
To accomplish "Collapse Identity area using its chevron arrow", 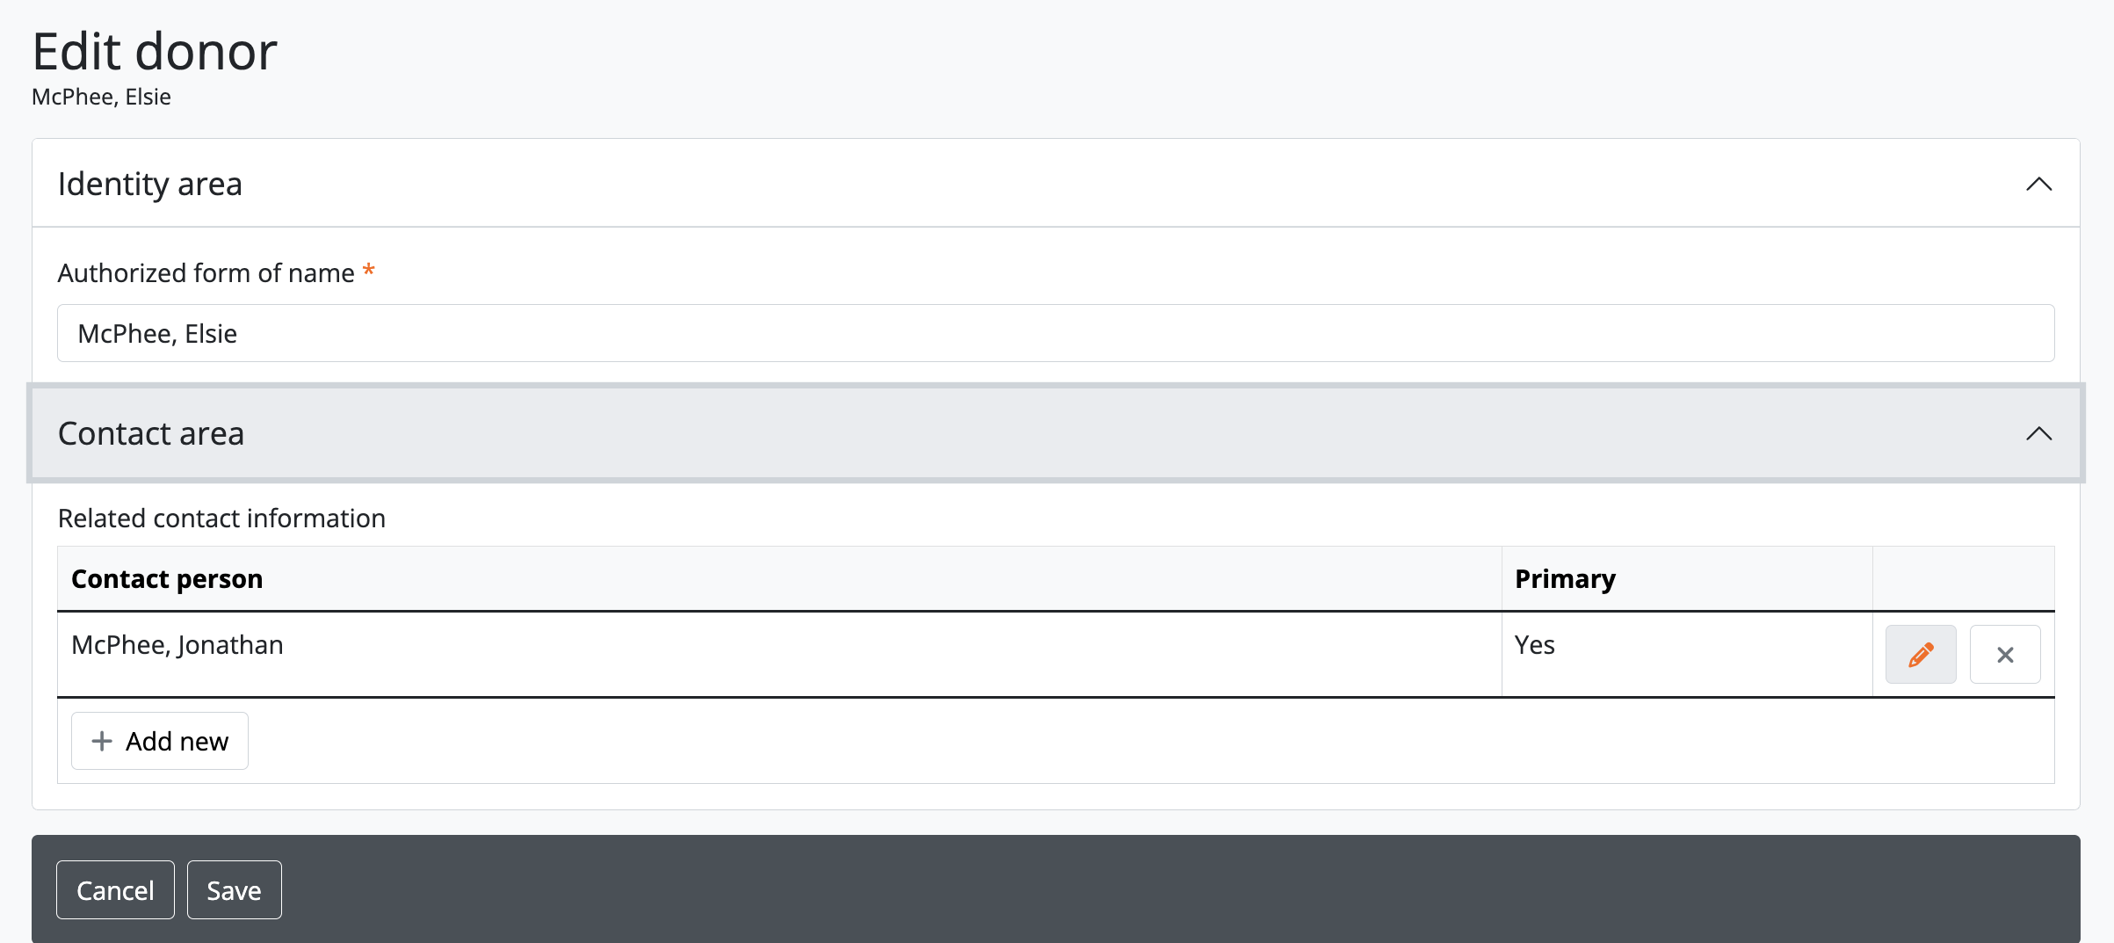I will click(2038, 184).
